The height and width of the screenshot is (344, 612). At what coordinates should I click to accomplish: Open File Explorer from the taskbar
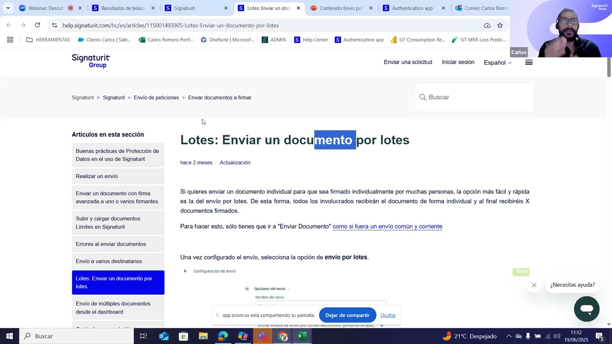tap(203, 336)
